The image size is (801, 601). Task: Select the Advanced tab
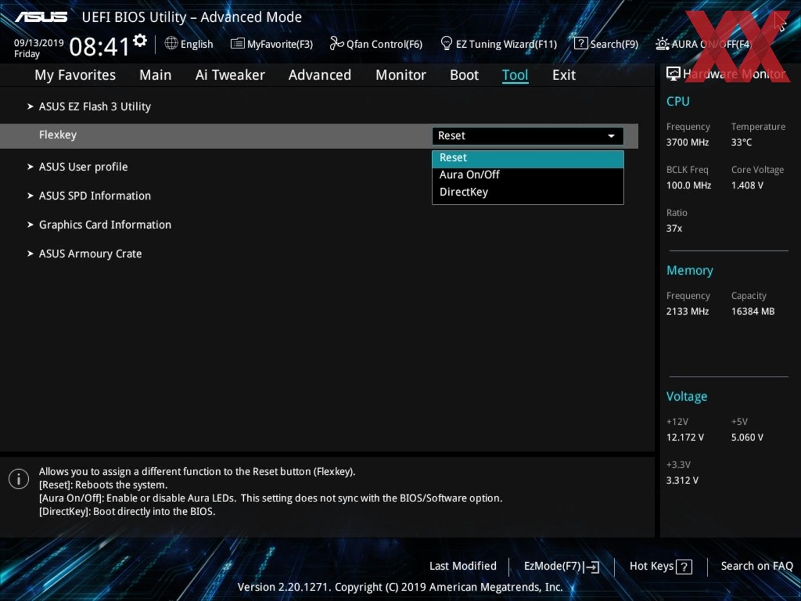320,75
